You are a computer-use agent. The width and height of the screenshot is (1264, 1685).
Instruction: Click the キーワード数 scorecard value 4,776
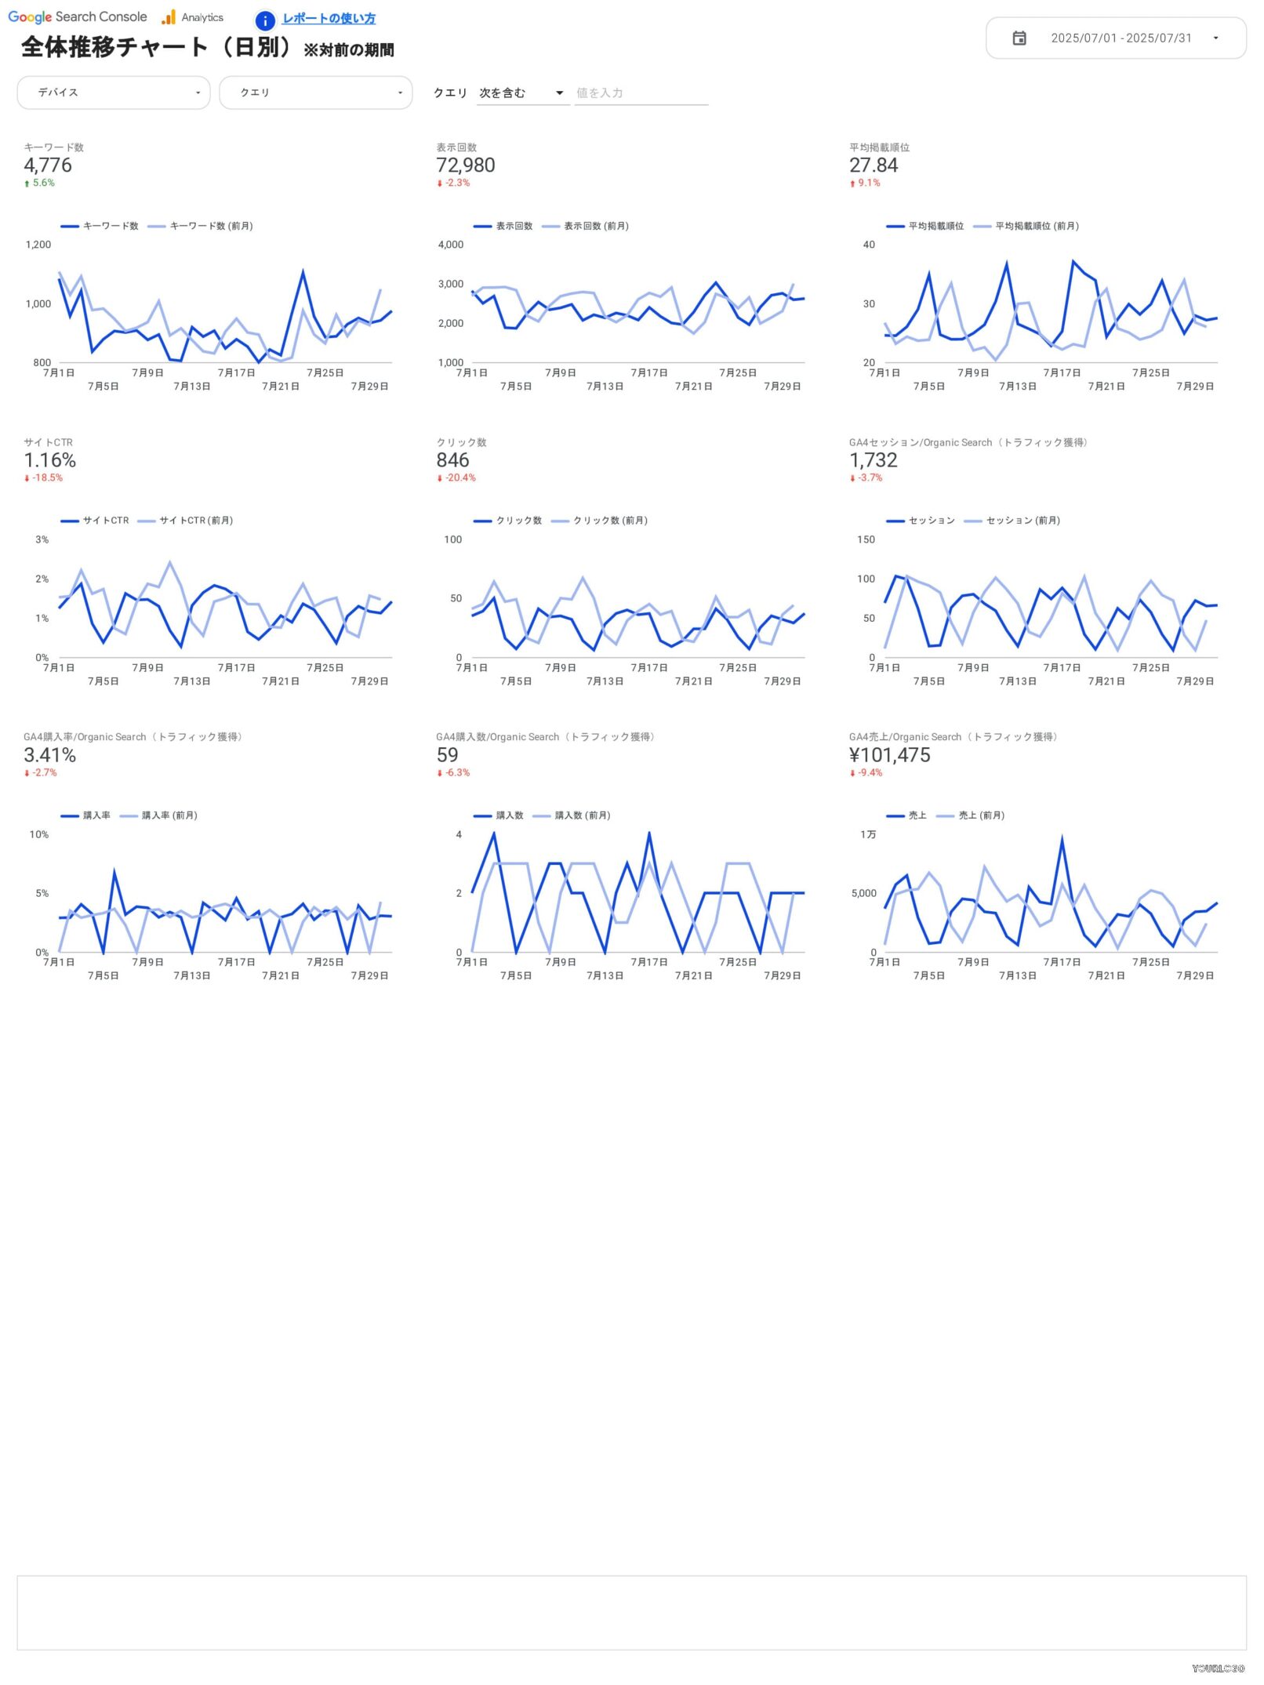pos(48,165)
